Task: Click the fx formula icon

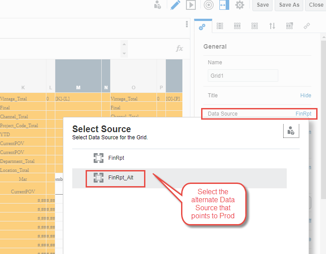Action: pyautogui.click(x=179, y=48)
